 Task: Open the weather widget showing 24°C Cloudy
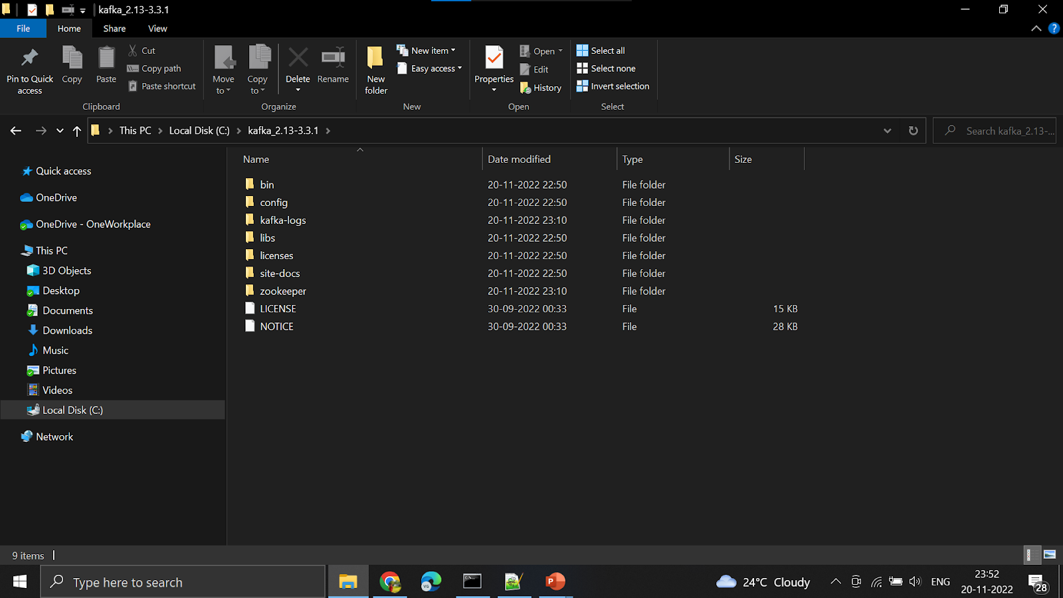coord(763,582)
